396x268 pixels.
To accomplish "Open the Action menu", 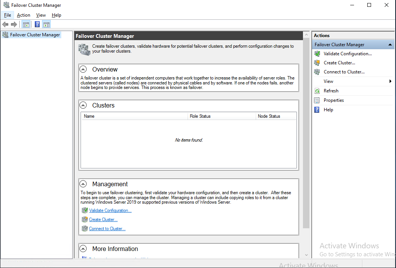I will (23, 15).
